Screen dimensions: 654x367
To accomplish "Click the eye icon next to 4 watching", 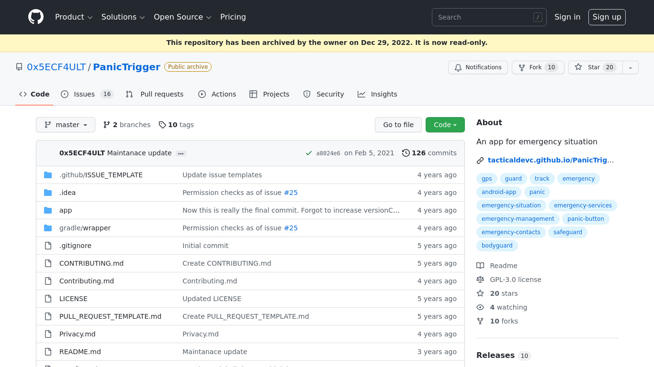I will pos(480,307).
